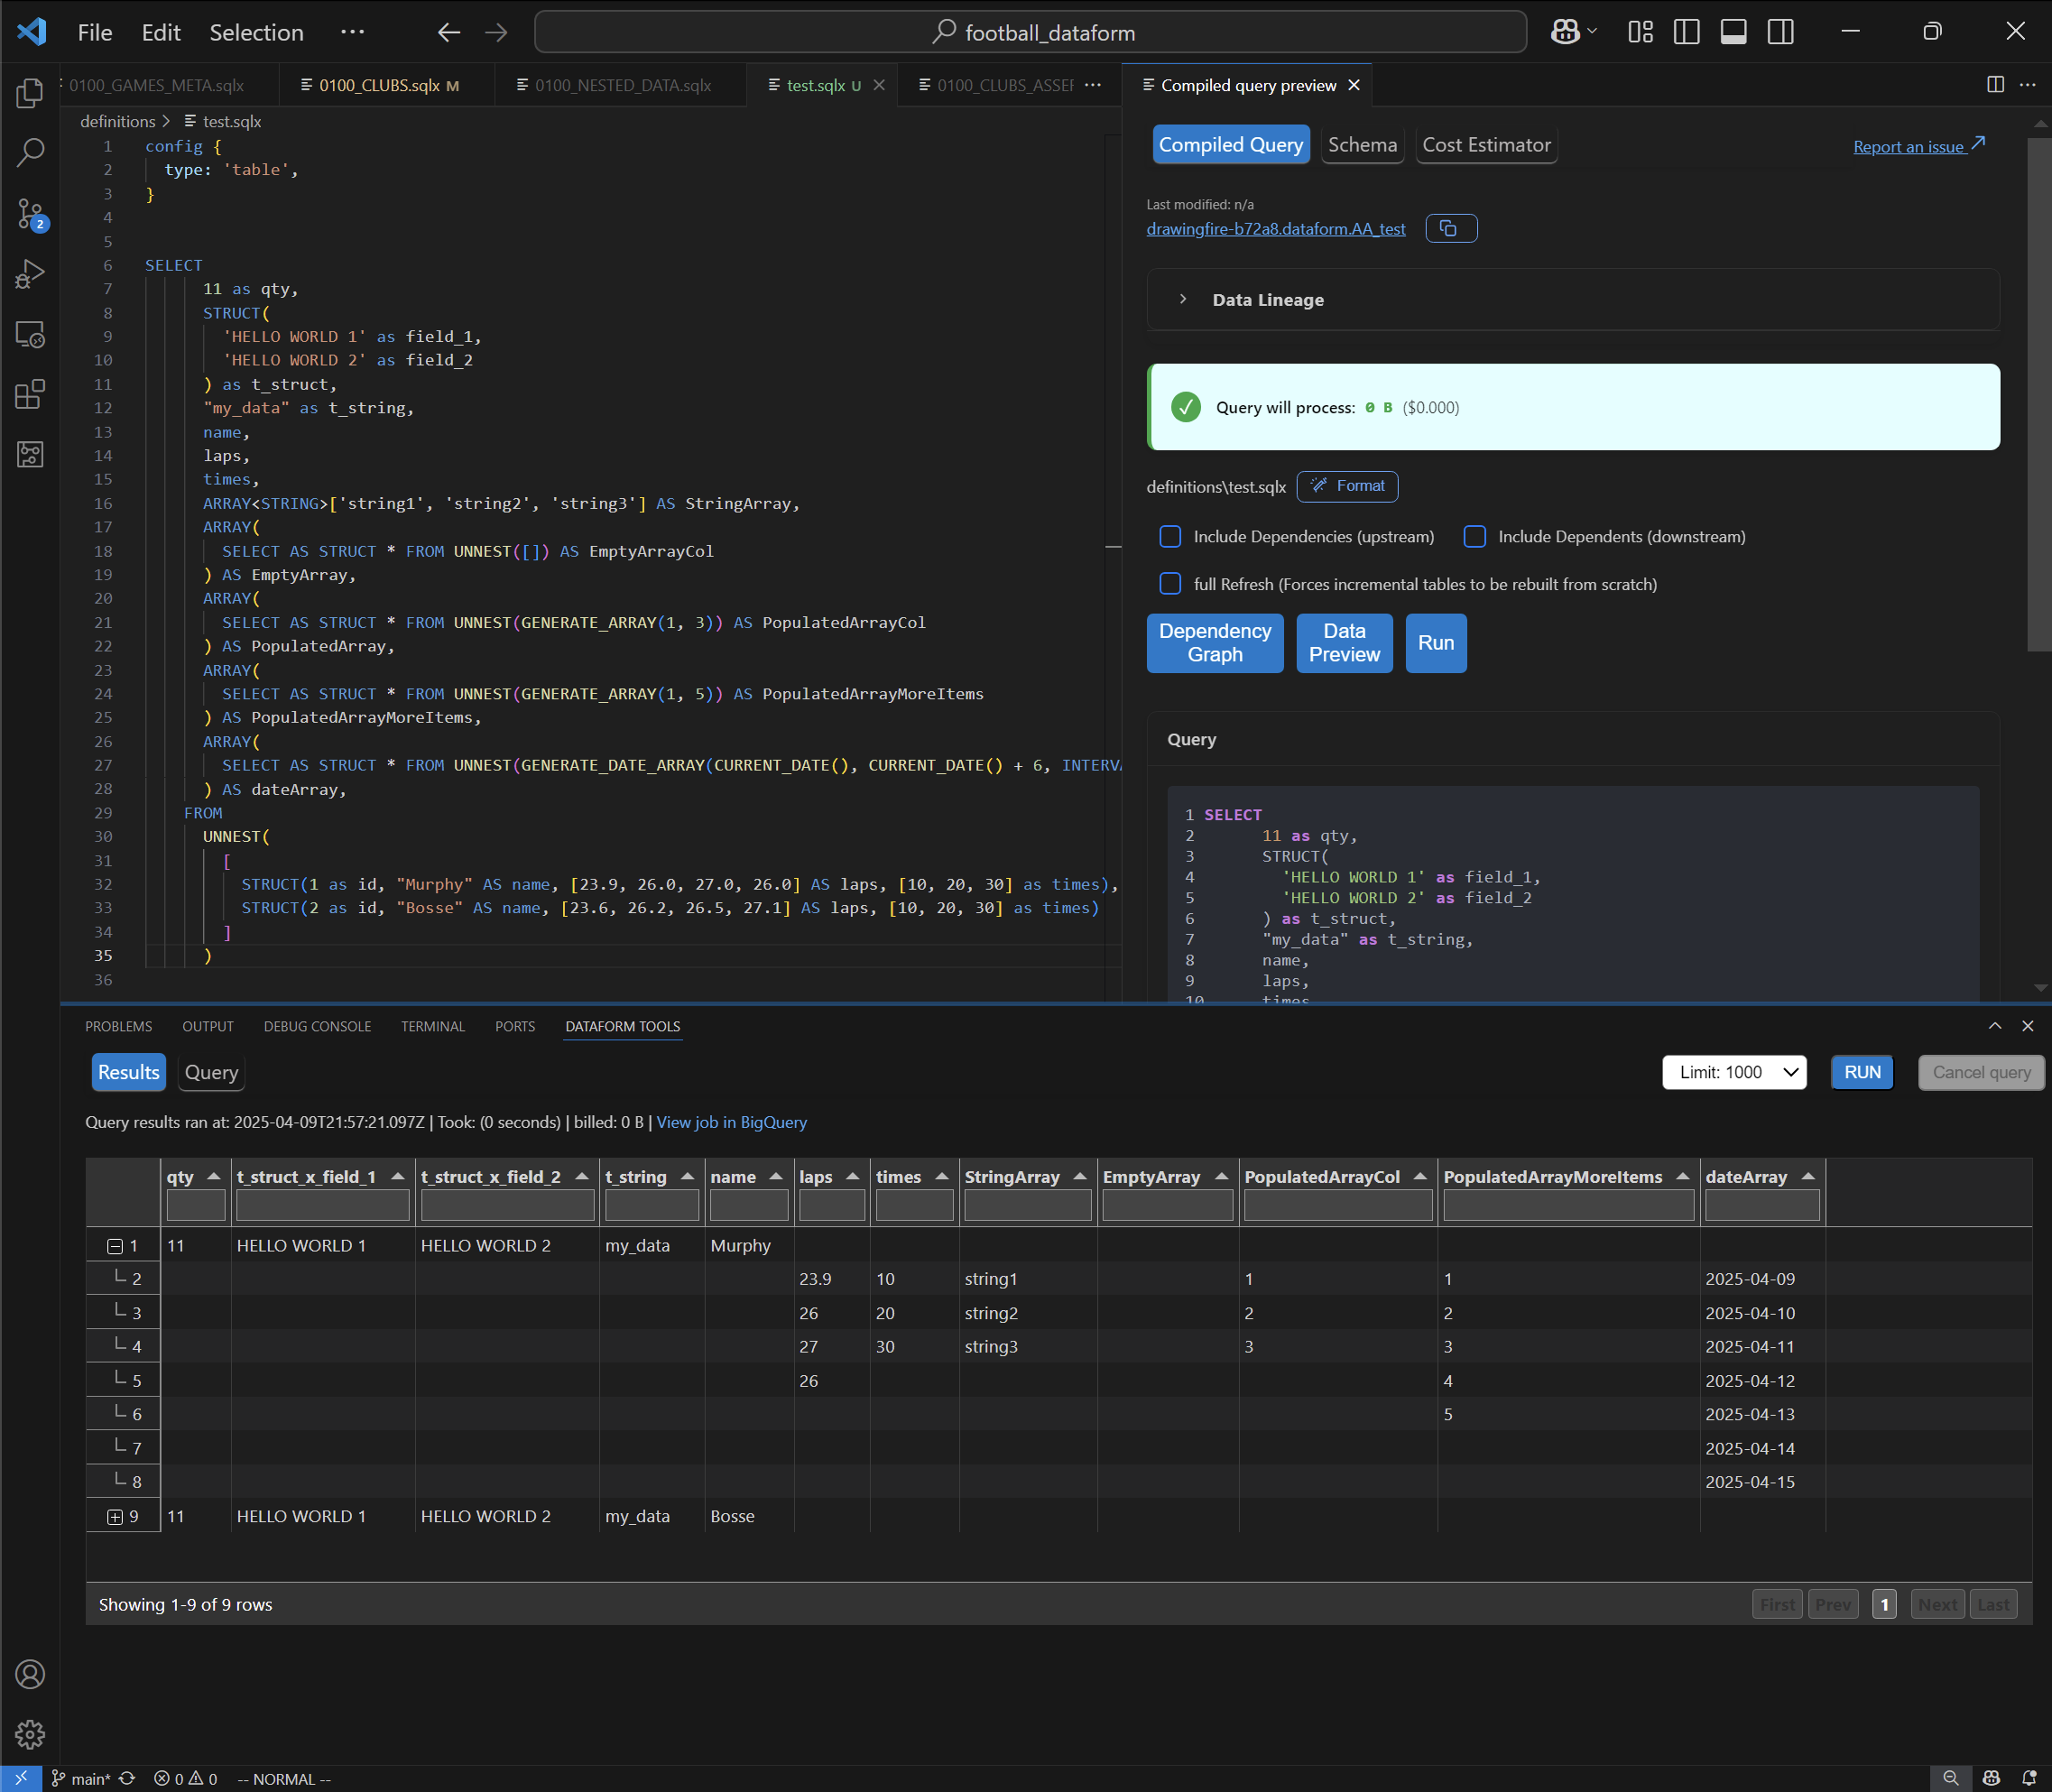Switch to Cost Estimator tab
This screenshot has height=1792, width=2052.
click(x=1486, y=145)
